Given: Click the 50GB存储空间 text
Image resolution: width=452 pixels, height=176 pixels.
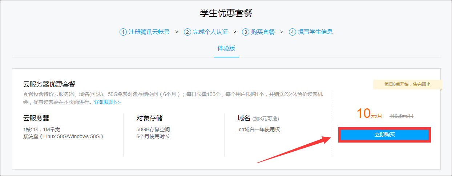Looking at the screenshot, I should [153, 129].
